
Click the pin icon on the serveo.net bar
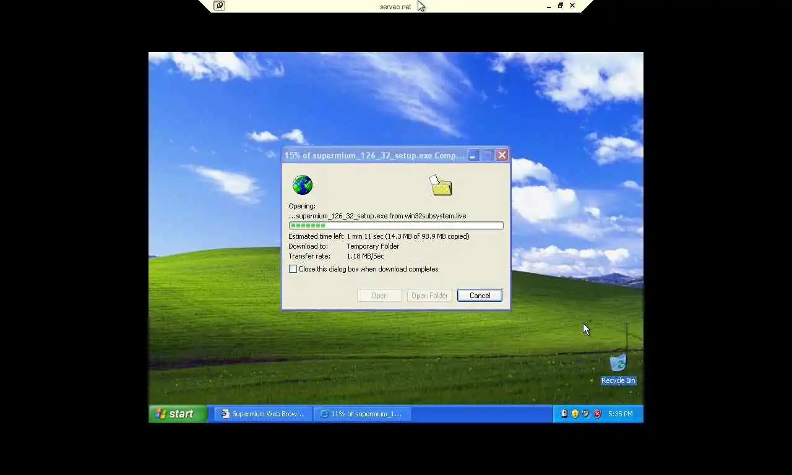(219, 6)
